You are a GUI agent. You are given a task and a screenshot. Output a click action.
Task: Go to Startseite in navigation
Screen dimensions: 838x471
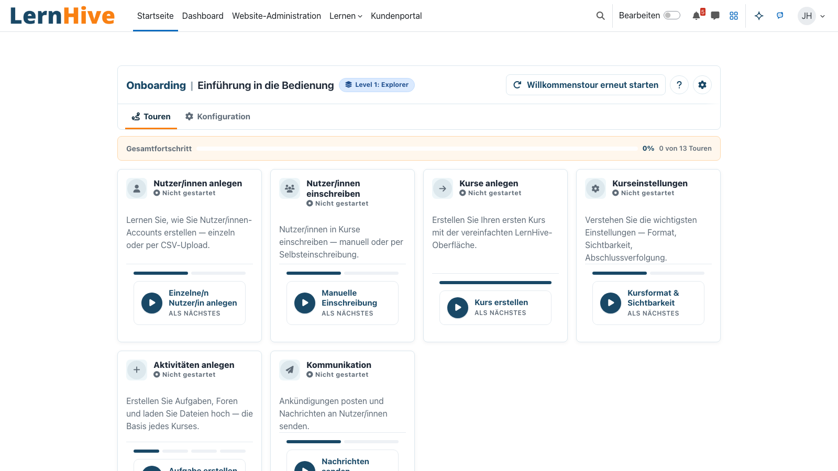[156, 16]
